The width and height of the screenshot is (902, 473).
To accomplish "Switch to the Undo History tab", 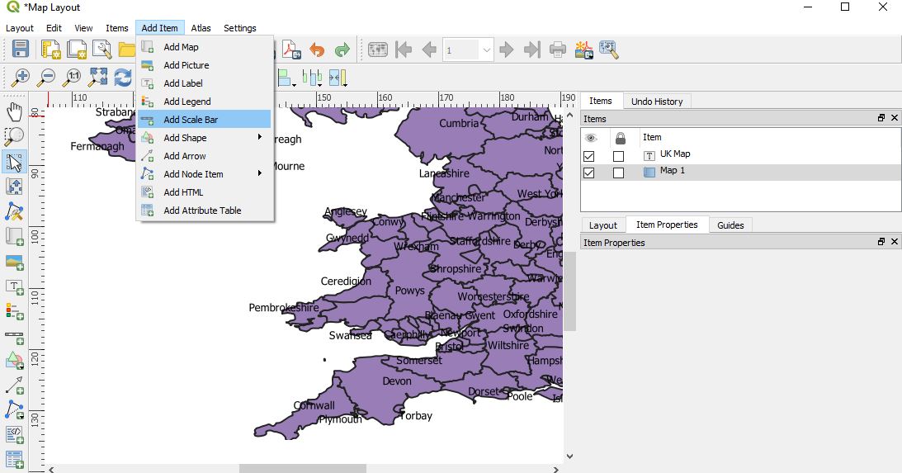I will [656, 102].
